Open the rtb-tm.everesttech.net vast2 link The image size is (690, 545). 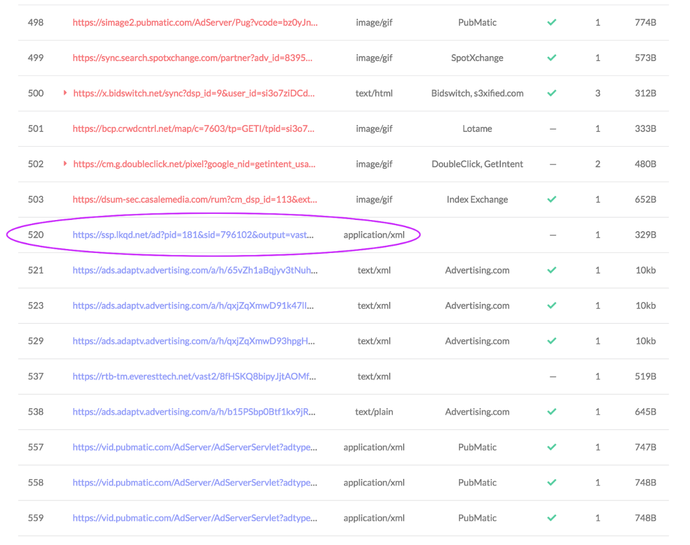194,376
